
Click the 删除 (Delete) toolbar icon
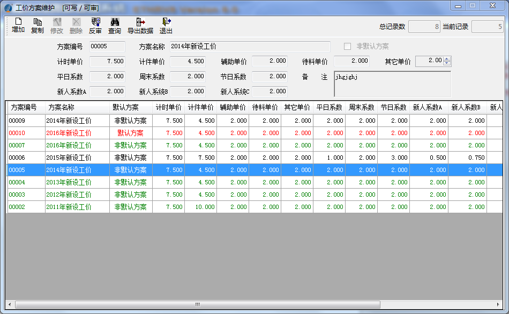pos(77,25)
